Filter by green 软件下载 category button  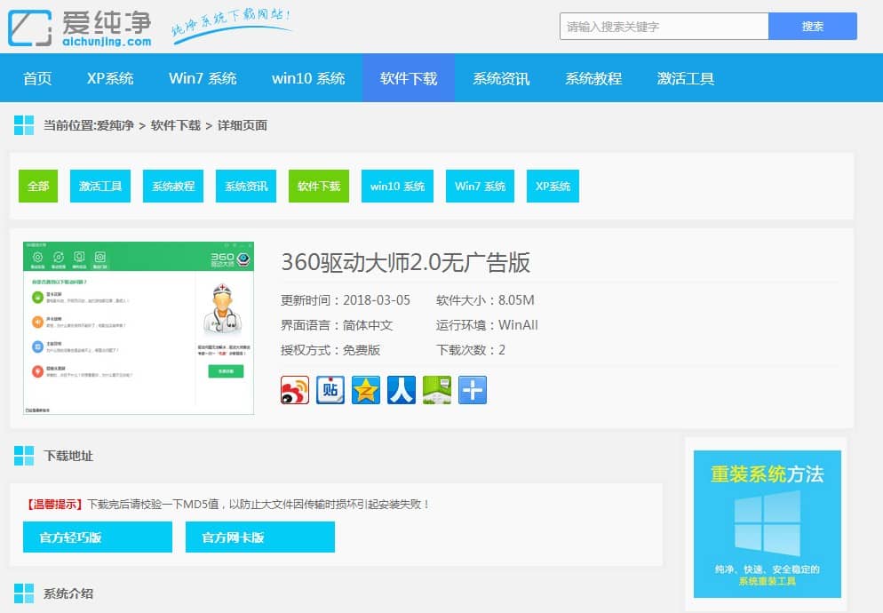319,186
